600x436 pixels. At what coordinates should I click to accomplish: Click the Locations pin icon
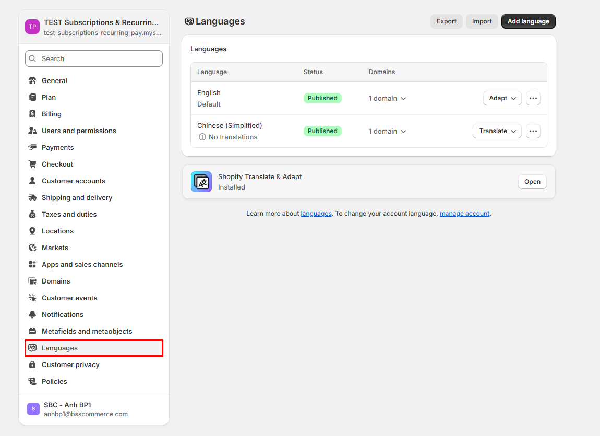pos(32,231)
